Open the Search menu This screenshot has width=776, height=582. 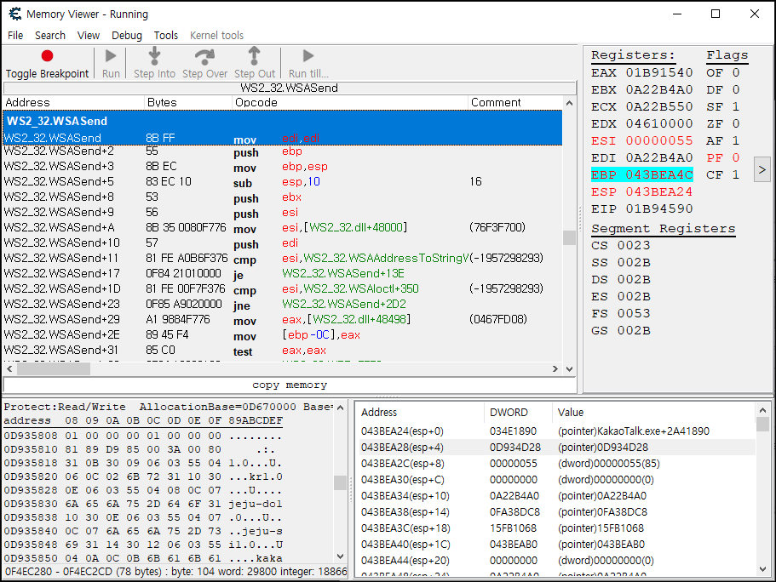click(50, 36)
